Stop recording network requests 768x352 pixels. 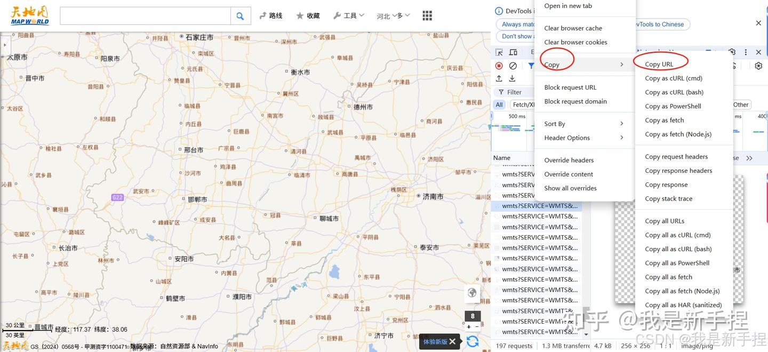[499, 65]
